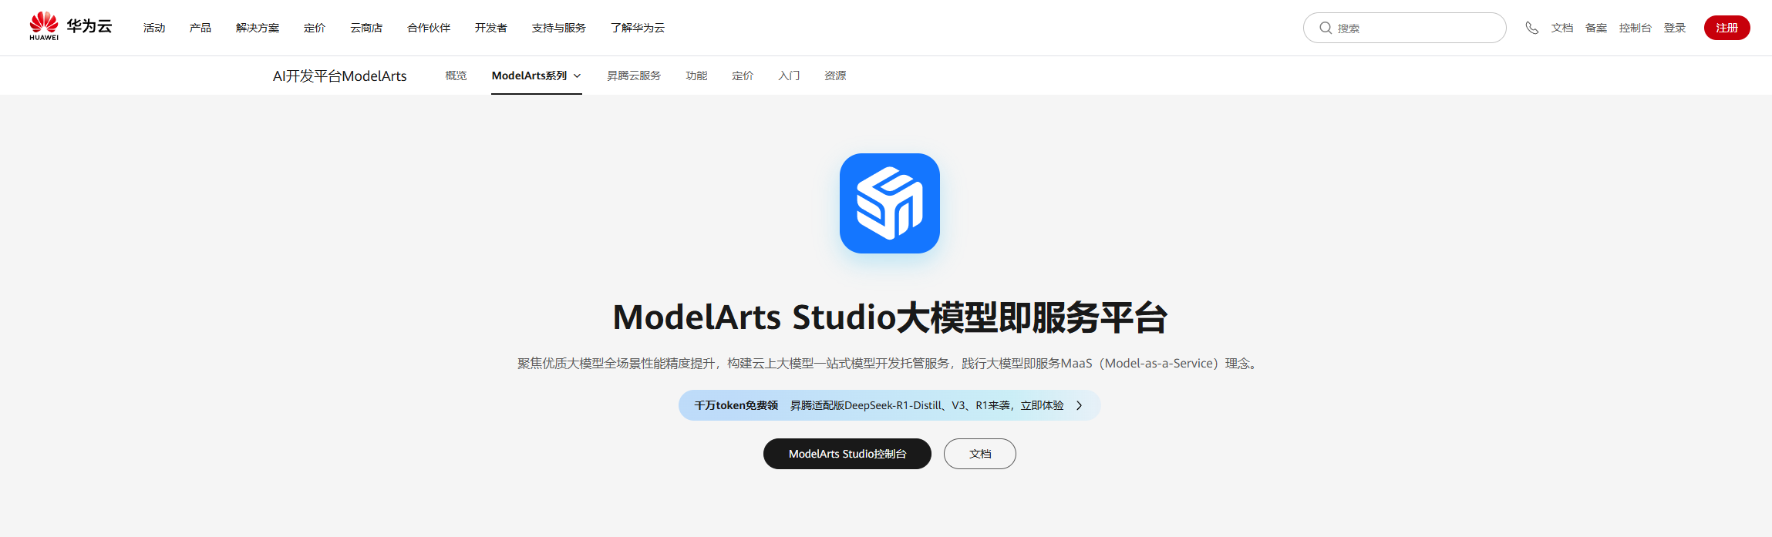Open the 控制台 link in header
The width and height of the screenshot is (1772, 537).
(x=1636, y=28)
